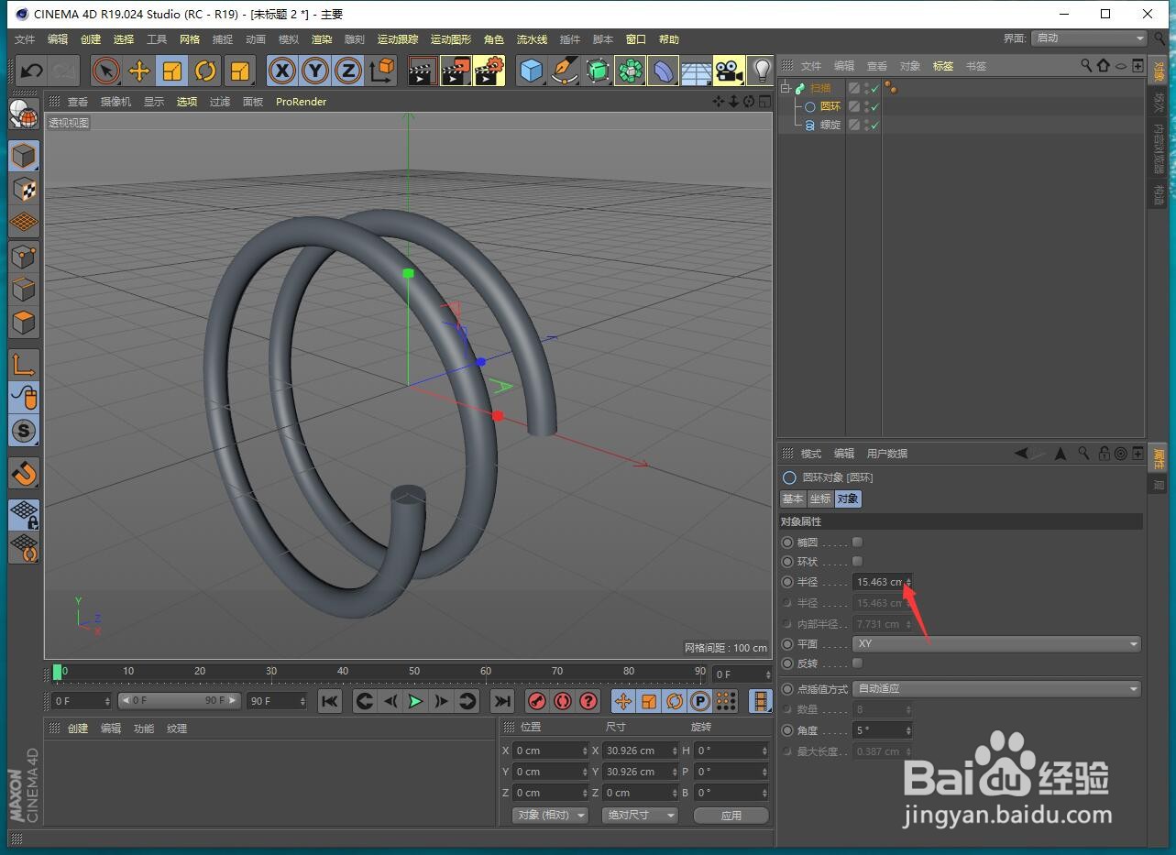Open the 平面 XY plane dropdown
Image resolution: width=1176 pixels, height=855 pixels.
pyautogui.click(x=996, y=643)
